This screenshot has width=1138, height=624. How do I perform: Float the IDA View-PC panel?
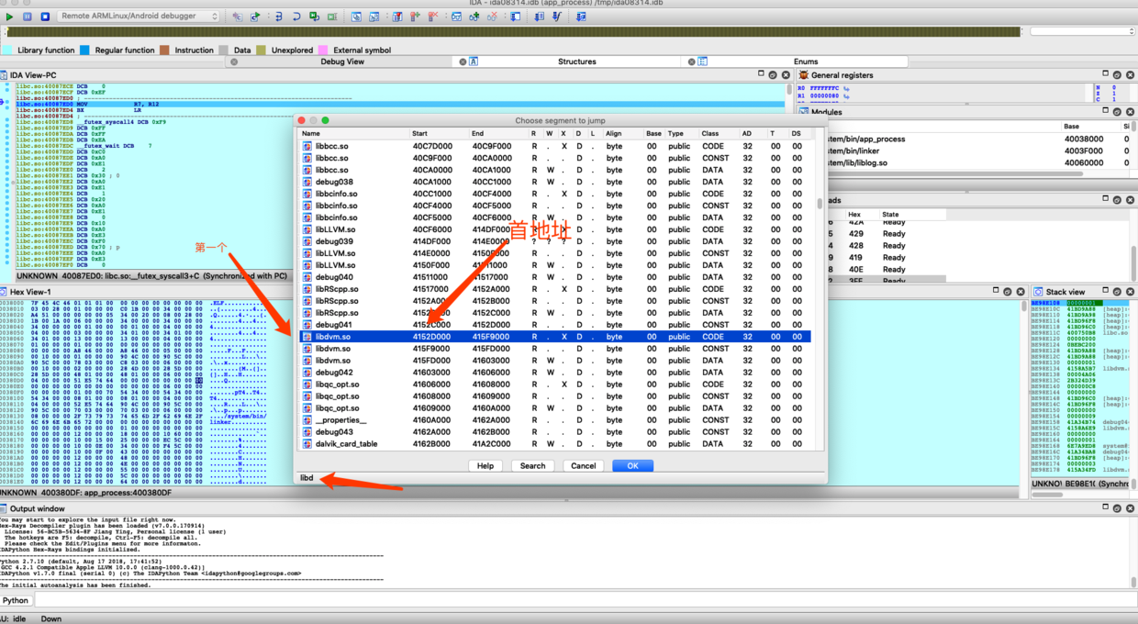tap(773, 74)
